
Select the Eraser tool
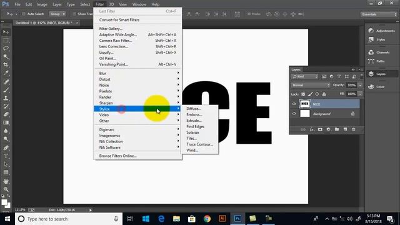point(6,114)
